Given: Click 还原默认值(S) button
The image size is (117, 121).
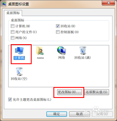Looking at the screenshot, I should click(97, 92).
